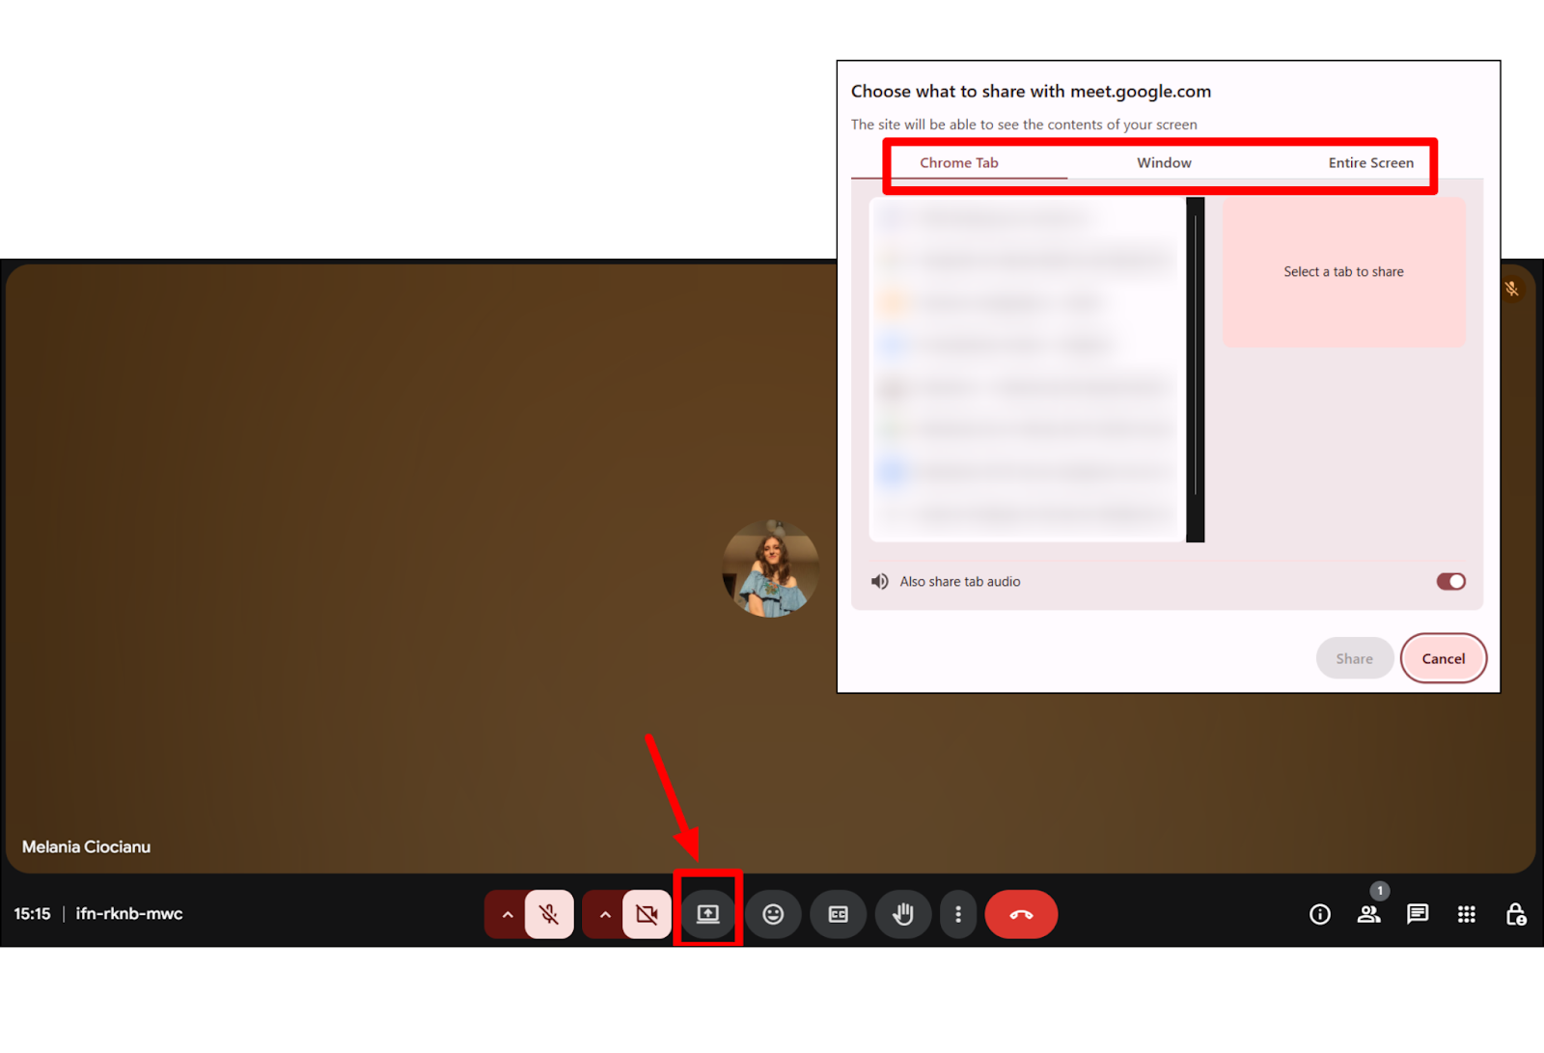Open the Present now screen share control
The height and width of the screenshot is (1053, 1544).
[707, 914]
